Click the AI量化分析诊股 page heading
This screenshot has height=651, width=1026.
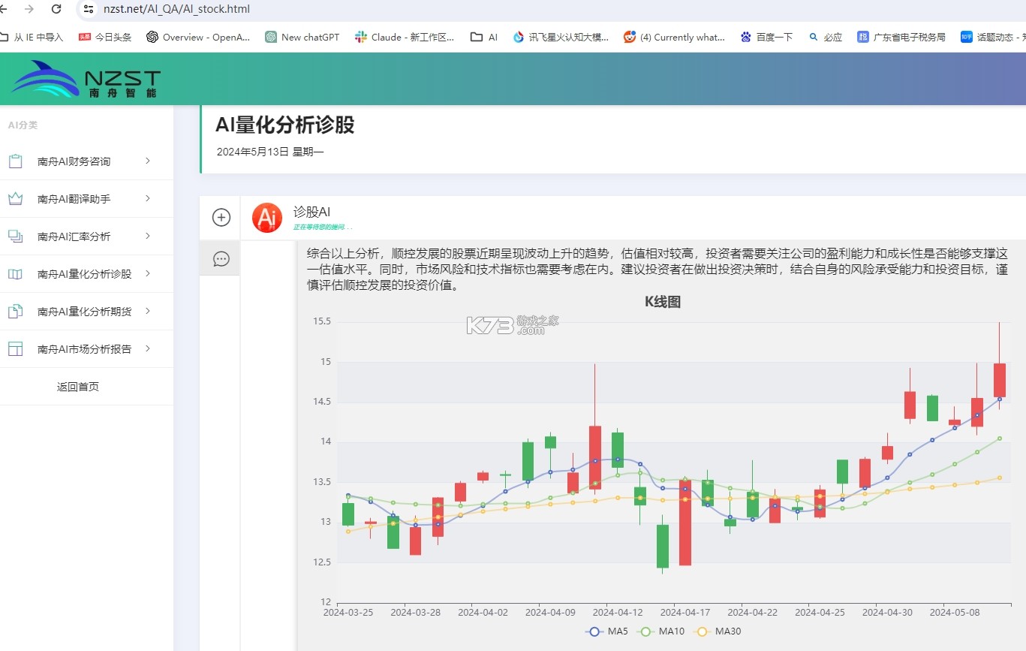(x=285, y=125)
